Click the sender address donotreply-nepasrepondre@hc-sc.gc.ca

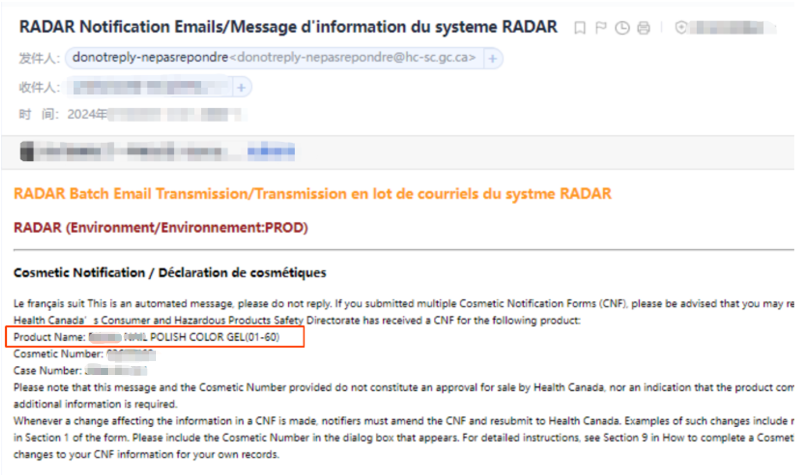click(355, 58)
